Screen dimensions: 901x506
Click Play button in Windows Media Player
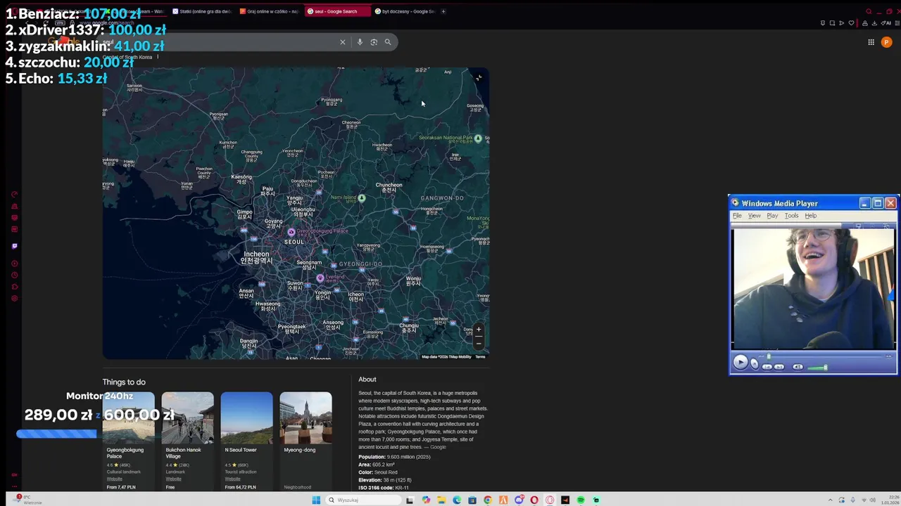(741, 362)
